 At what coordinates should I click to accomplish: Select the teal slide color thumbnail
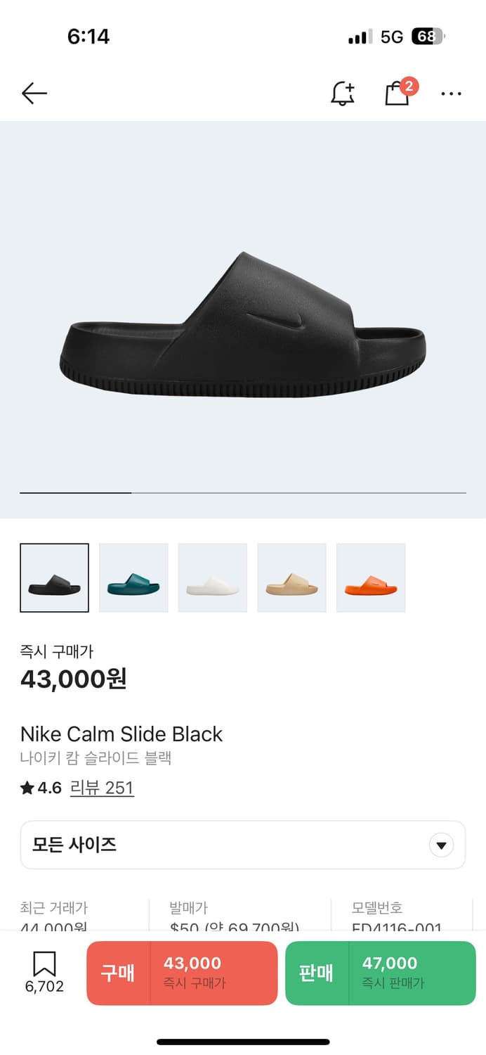pos(133,577)
